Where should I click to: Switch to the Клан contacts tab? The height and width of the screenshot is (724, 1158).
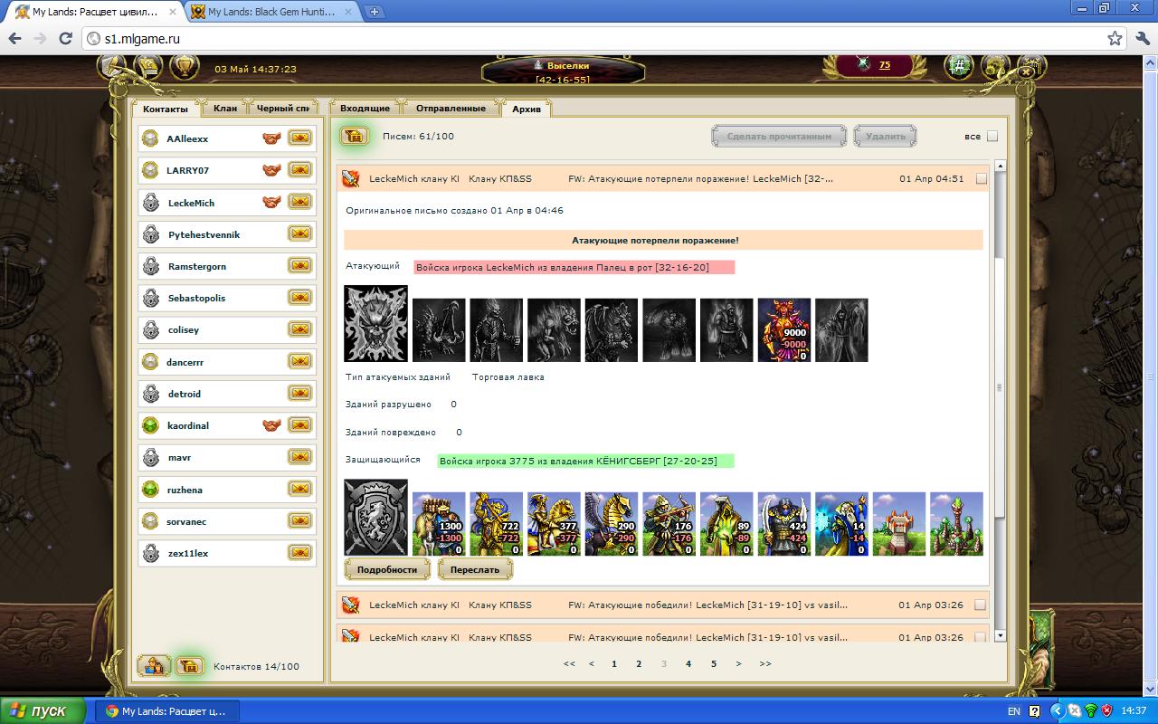pos(225,109)
